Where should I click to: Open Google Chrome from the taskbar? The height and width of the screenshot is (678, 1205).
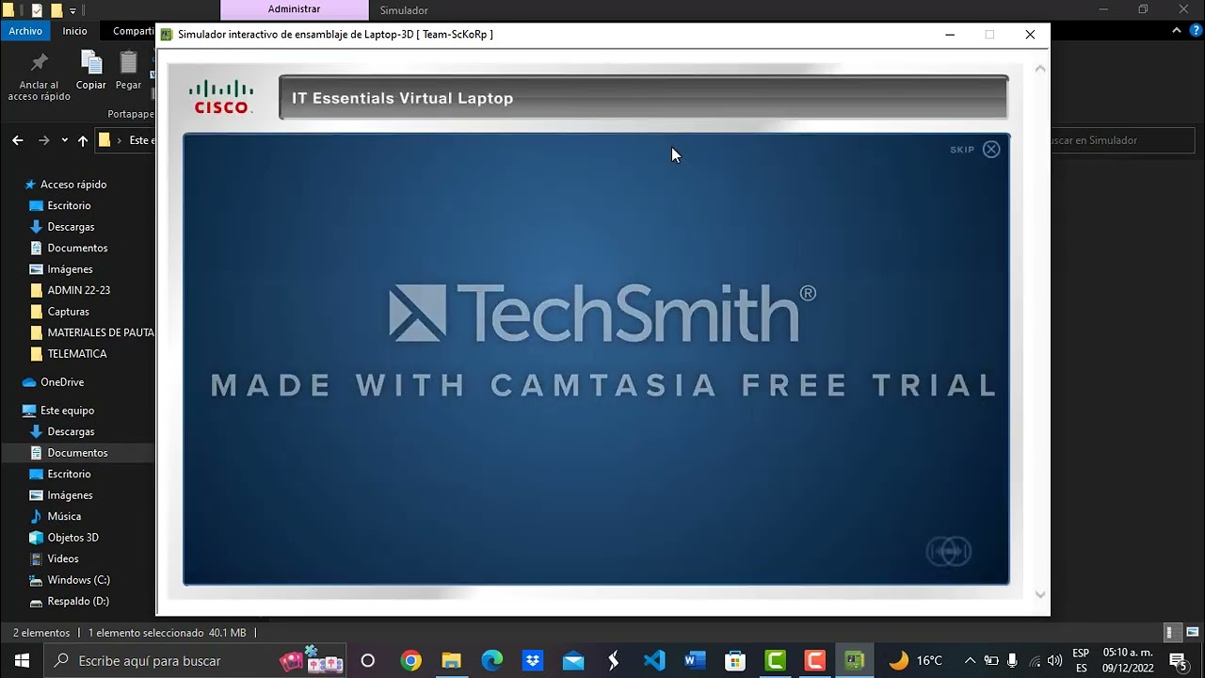click(x=410, y=661)
